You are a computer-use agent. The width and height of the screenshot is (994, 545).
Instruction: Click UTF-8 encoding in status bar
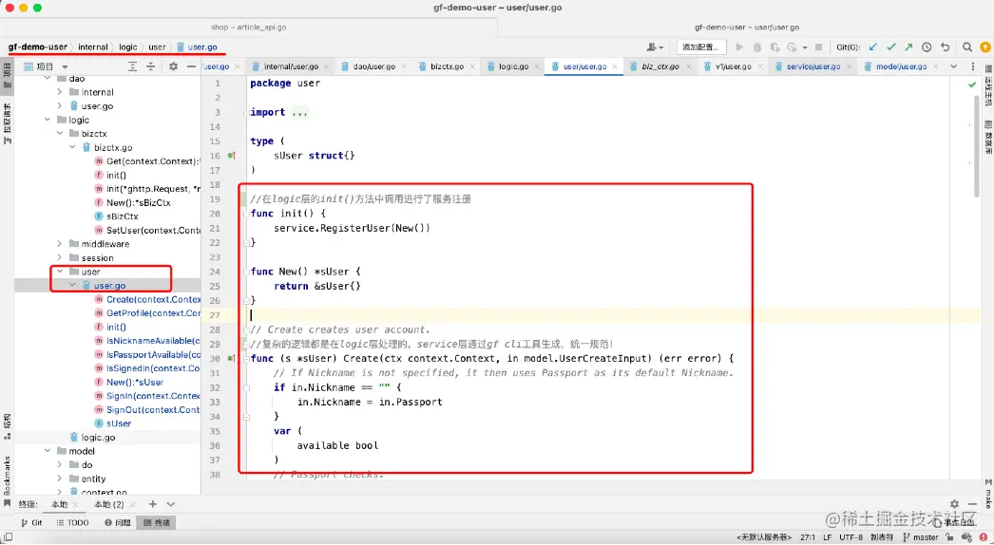tap(851, 537)
